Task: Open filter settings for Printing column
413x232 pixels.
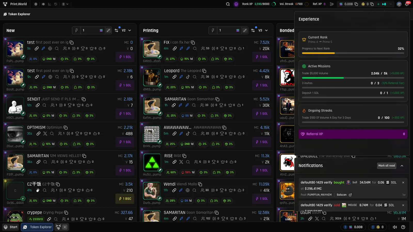Action: coord(253,30)
